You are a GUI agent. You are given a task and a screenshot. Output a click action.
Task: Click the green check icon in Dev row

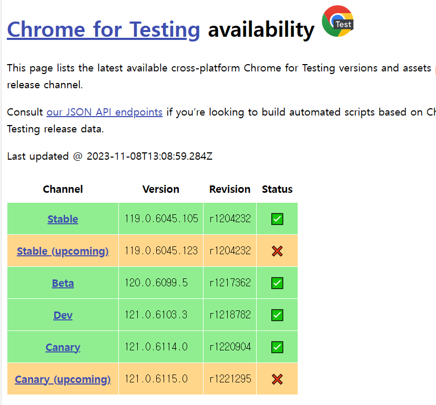pos(277,315)
